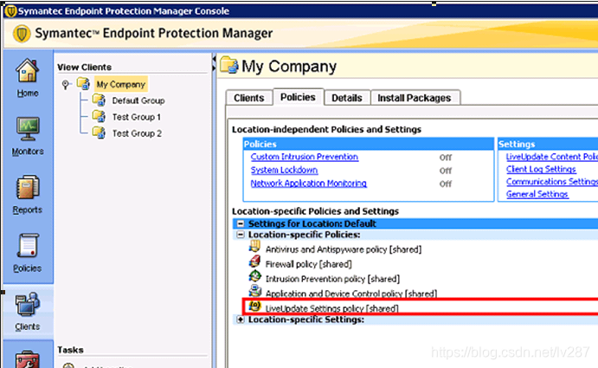Click the Test Group 1 folder icon

(x=99, y=116)
